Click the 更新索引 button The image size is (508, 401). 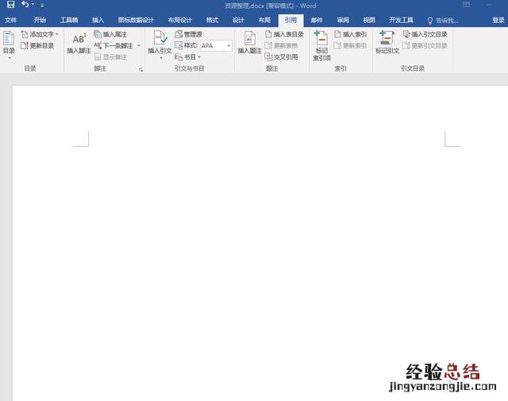click(351, 46)
